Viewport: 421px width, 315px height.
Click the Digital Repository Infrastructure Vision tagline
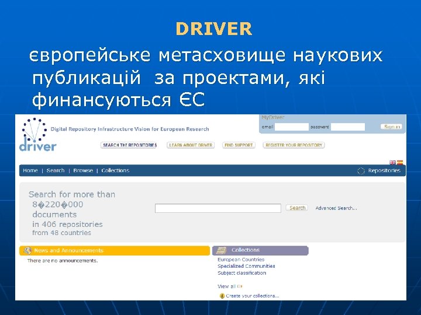pyautogui.click(x=130, y=129)
